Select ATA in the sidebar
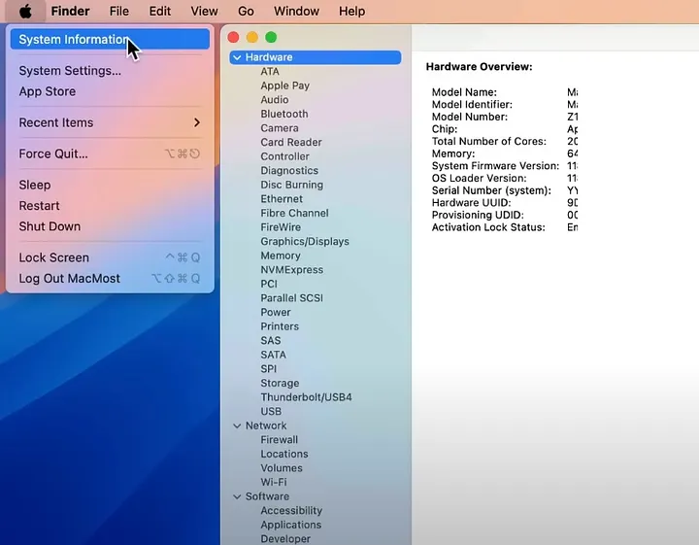699x545 pixels. coord(270,71)
